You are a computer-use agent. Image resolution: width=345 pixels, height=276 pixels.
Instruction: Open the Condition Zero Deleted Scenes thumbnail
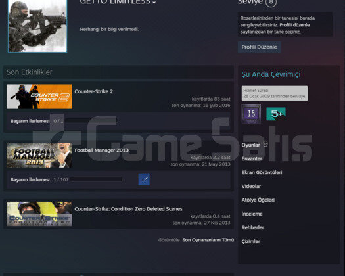click(39, 214)
